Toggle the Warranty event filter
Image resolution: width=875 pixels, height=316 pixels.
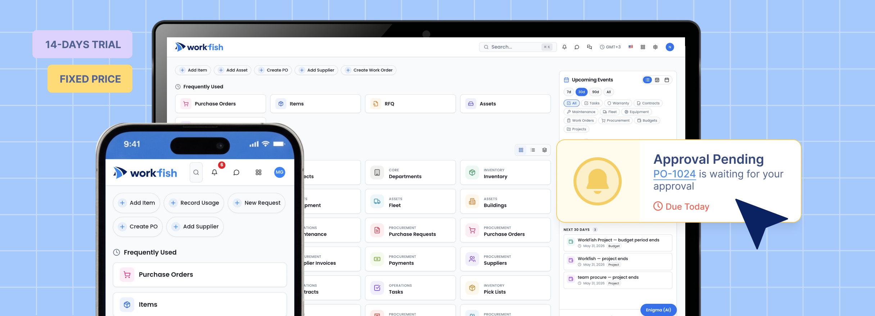(618, 103)
